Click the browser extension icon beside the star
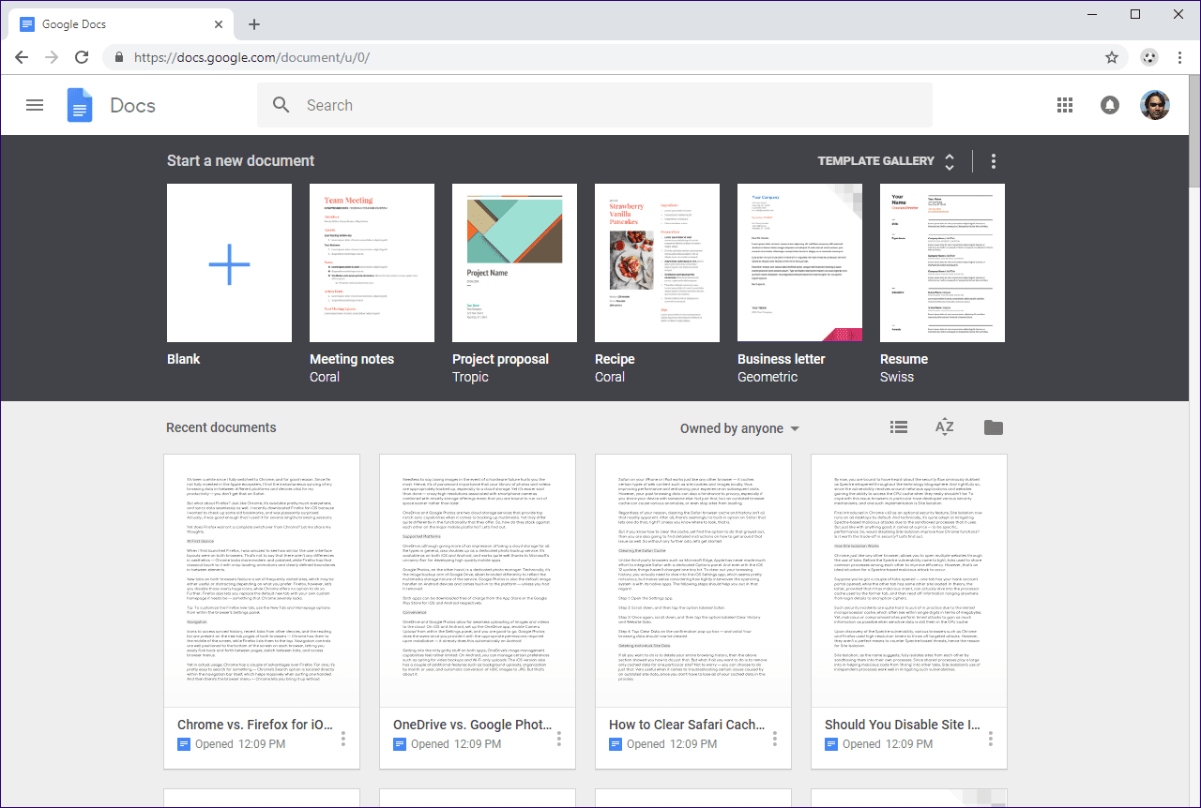The height and width of the screenshot is (808, 1201). click(x=1149, y=57)
